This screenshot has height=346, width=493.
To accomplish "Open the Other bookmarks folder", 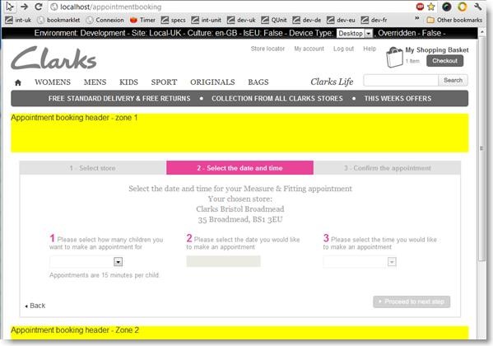I will pyautogui.click(x=454, y=20).
